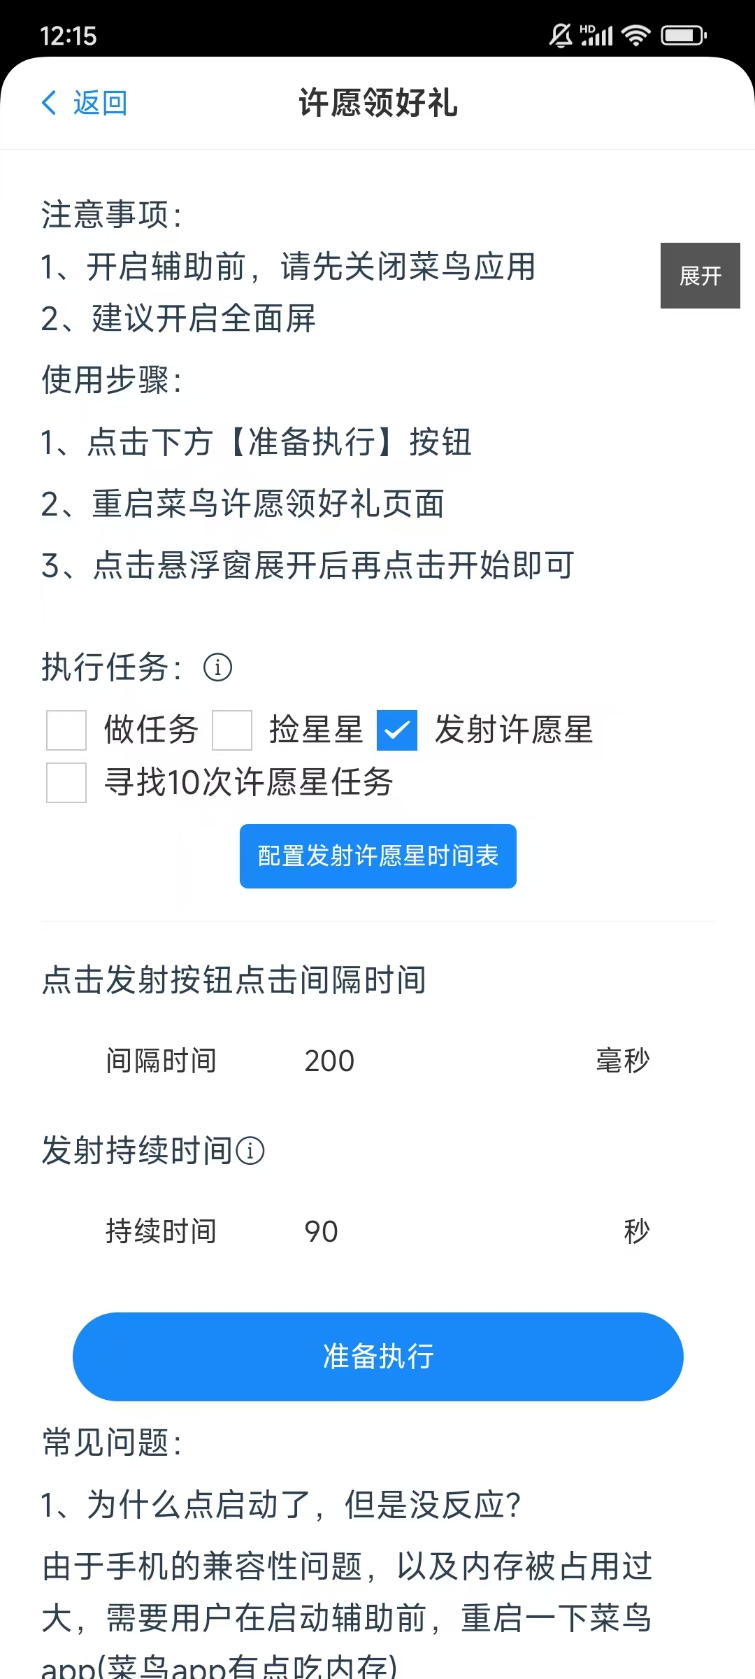
Task: Tap 返回 to go back
Action: [100, 103]
